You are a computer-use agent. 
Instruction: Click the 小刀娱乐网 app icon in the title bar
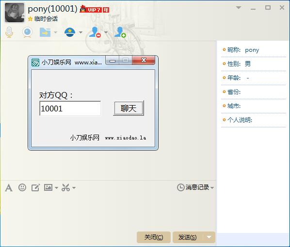point(35,62)
